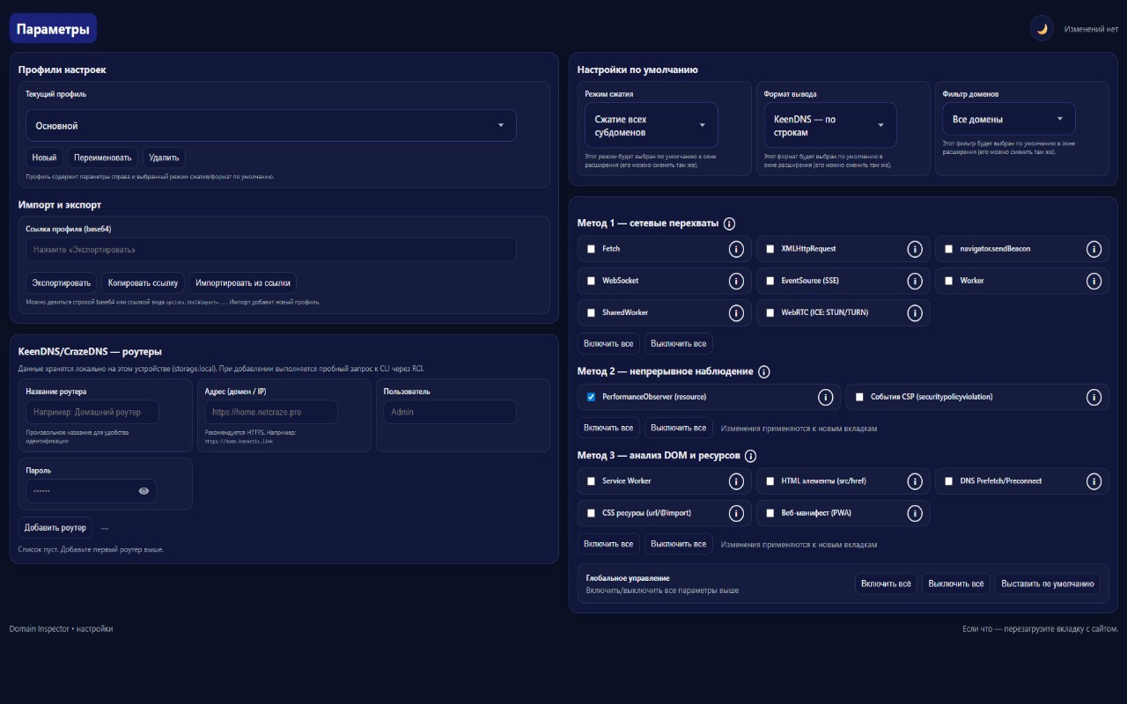Open info icon beside navigator.sendBeacon
This screenshot has height=704, width=1127.
pyautogui.click(x=1094, y=249)
